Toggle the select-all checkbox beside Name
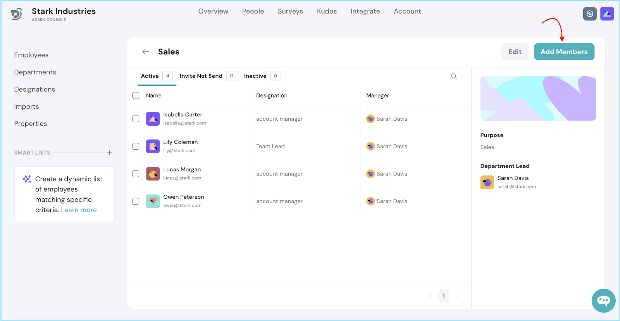The height and width of the screenshot is (321, 620). click(136, 96)
